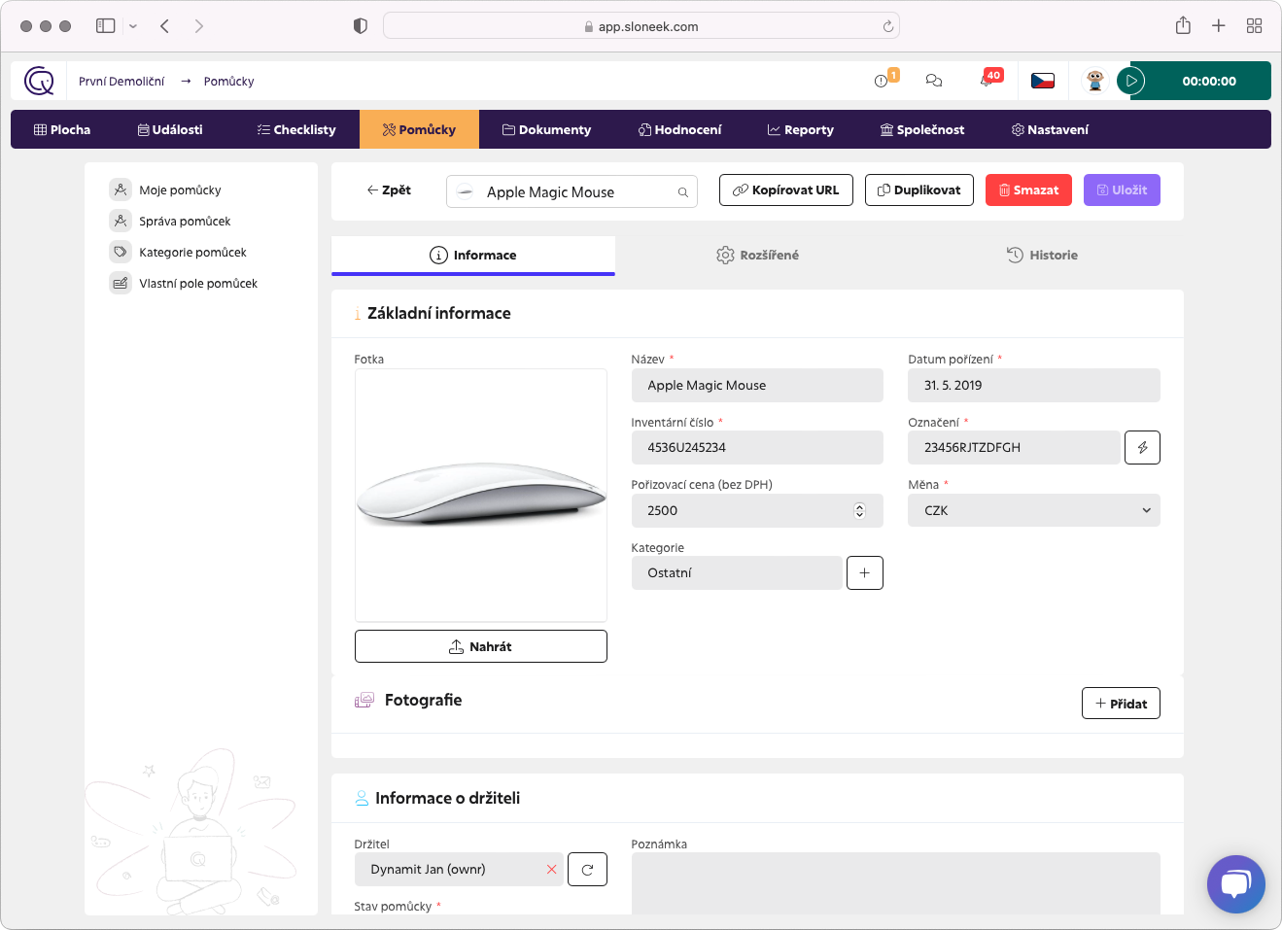
Task: Click the Označení input field
Action: click(x=1014, y=447)
